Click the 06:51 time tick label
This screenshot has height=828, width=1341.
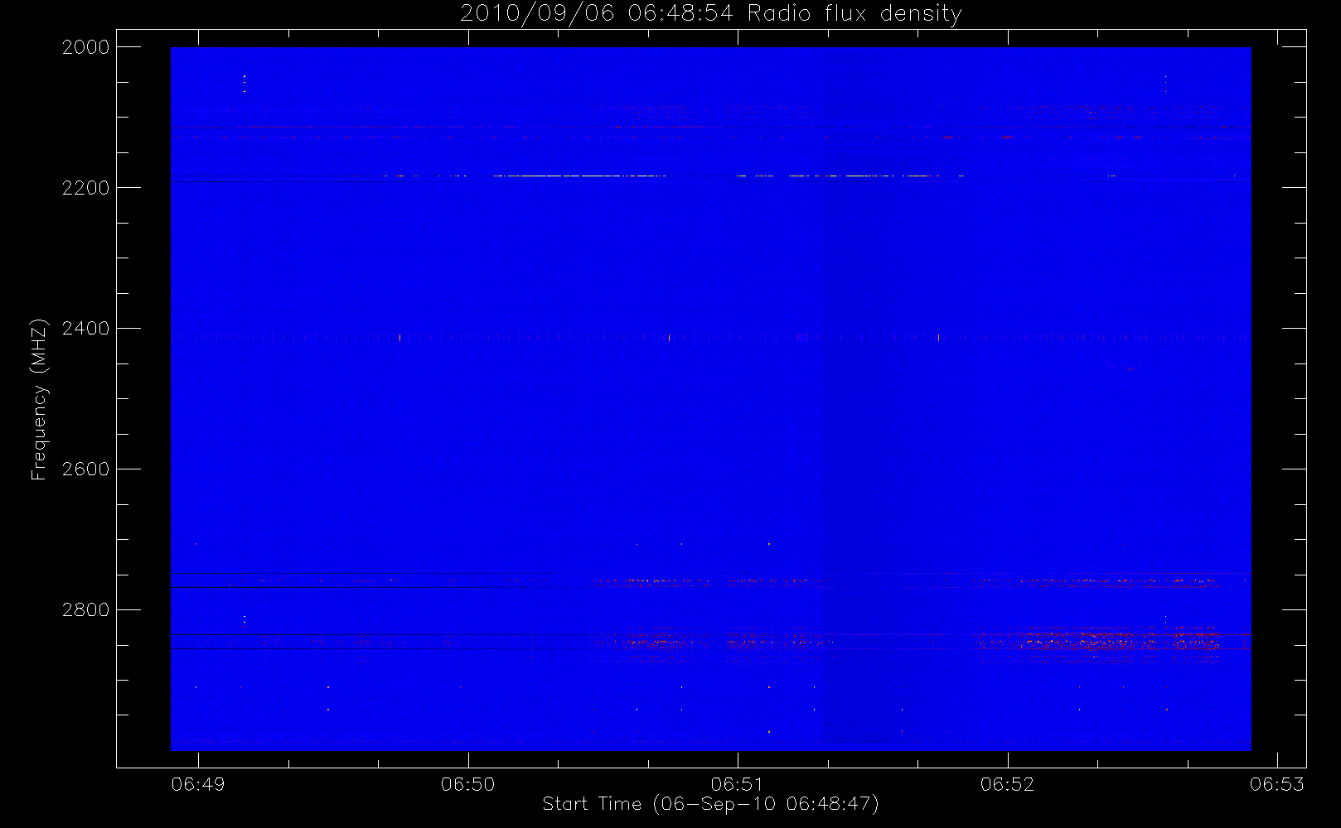pyautogui.click(x=738, y=783)
